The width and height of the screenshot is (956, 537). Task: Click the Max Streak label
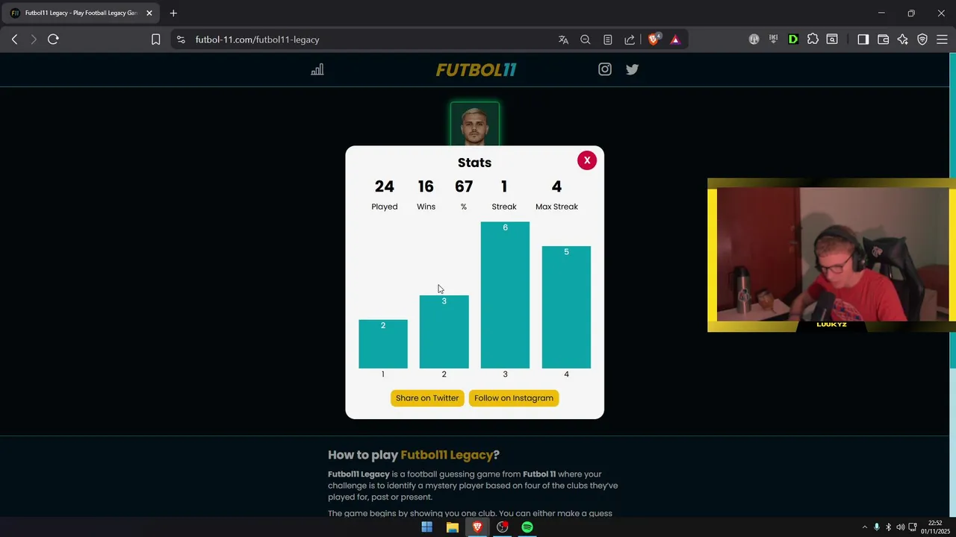click(x=556, y=207)
